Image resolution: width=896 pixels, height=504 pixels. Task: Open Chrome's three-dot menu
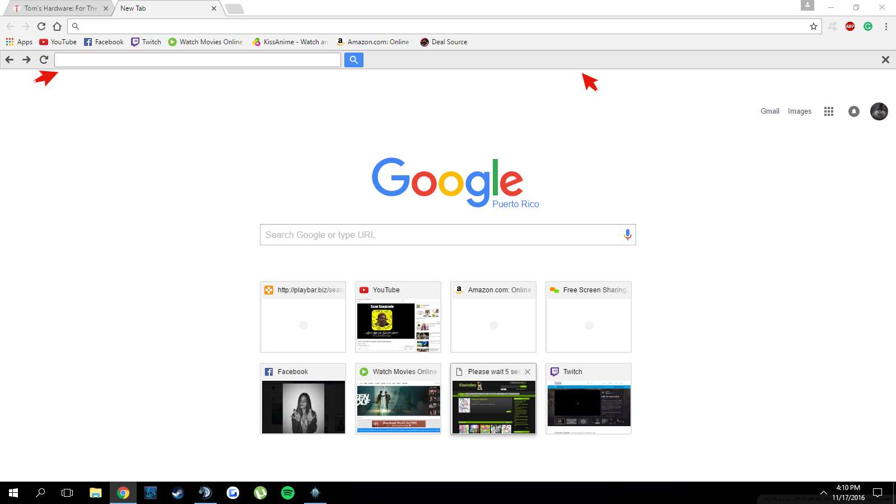[886, 26]
